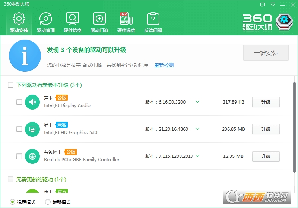Click the Intel(R) HD Graphics 530 name
298x208 pixels.
(70, 133)
